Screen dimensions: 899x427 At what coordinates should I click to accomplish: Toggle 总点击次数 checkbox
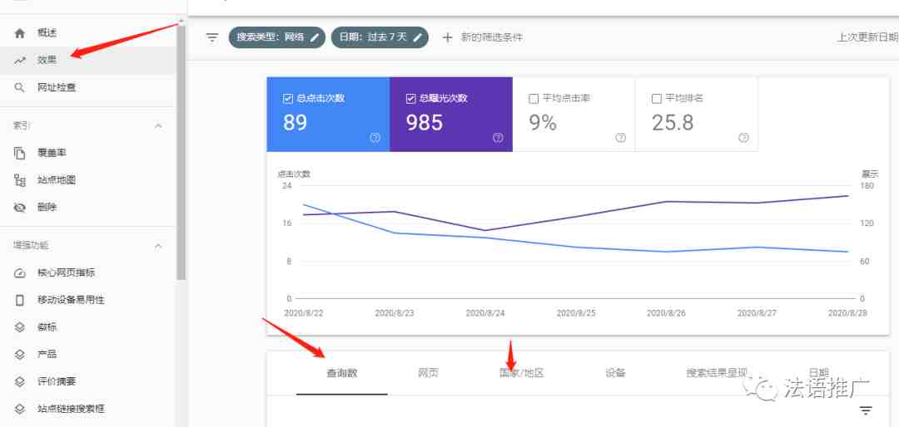[288, 99]
